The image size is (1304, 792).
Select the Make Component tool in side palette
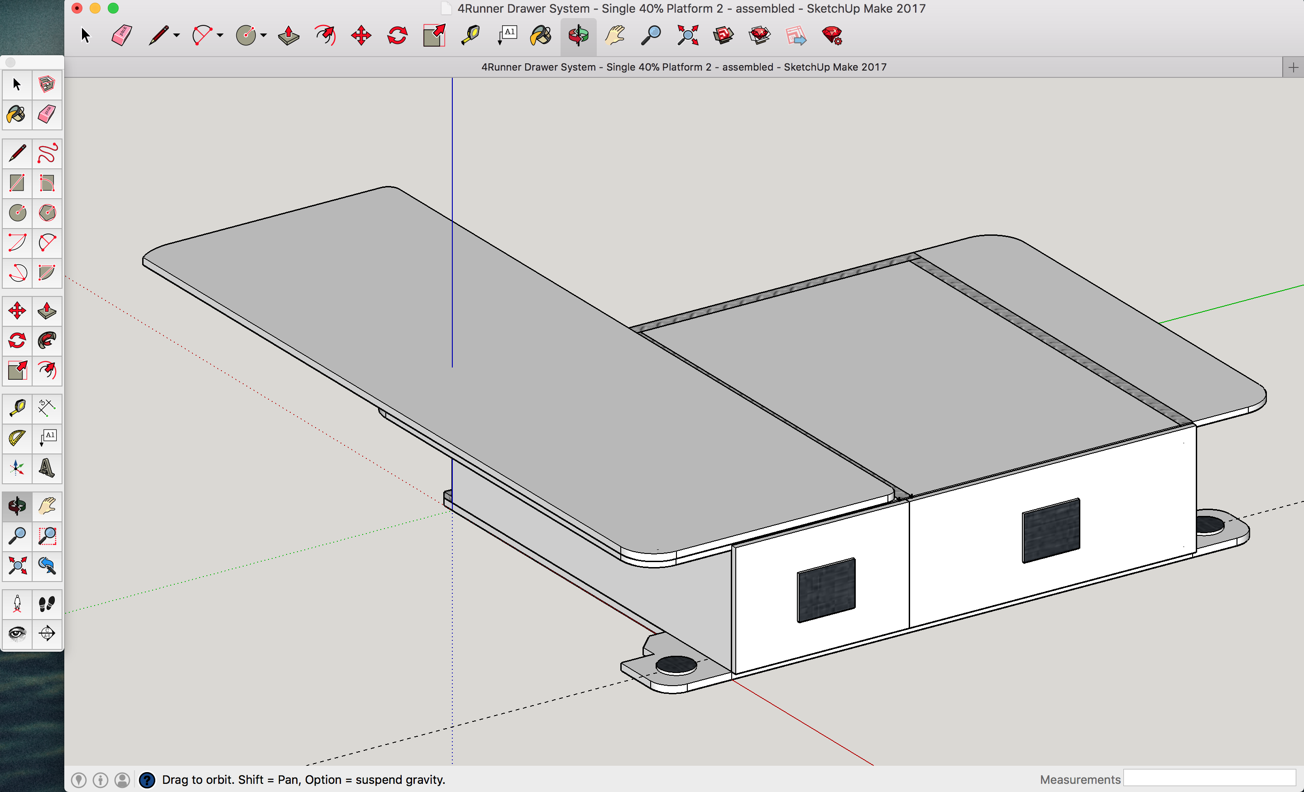click(x=47, y=84)
